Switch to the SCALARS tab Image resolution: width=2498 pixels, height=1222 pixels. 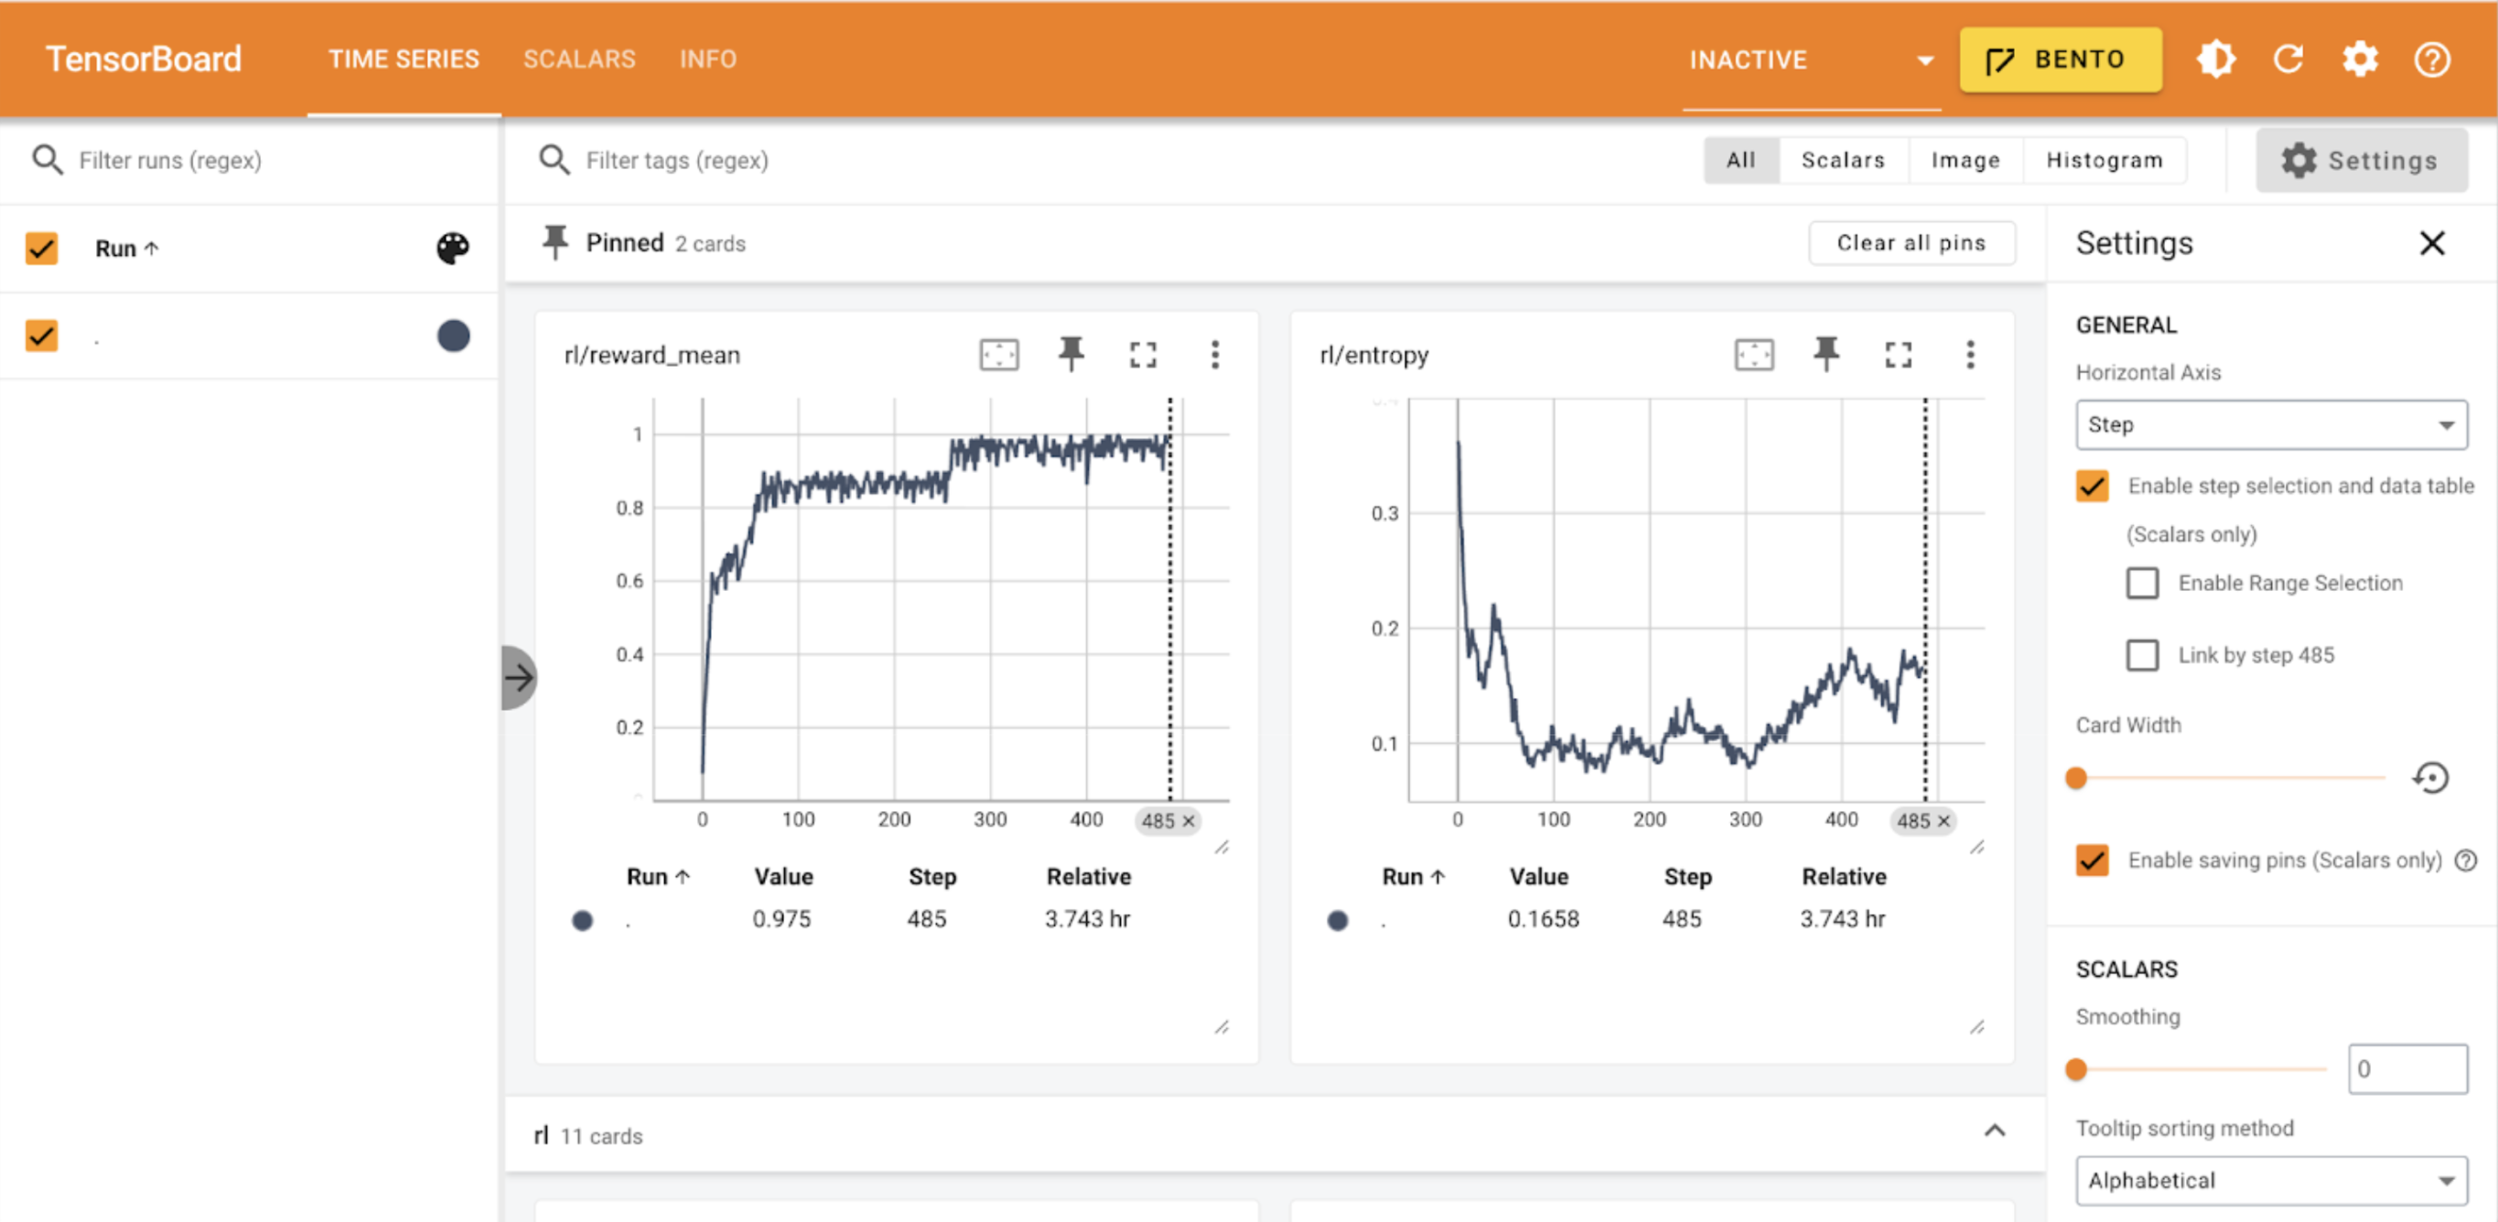579,59
